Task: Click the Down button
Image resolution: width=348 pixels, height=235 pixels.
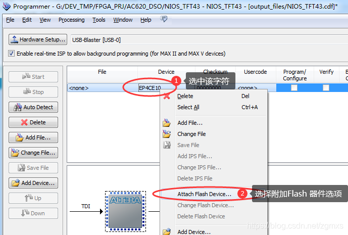Action: (x=33, y=213)
